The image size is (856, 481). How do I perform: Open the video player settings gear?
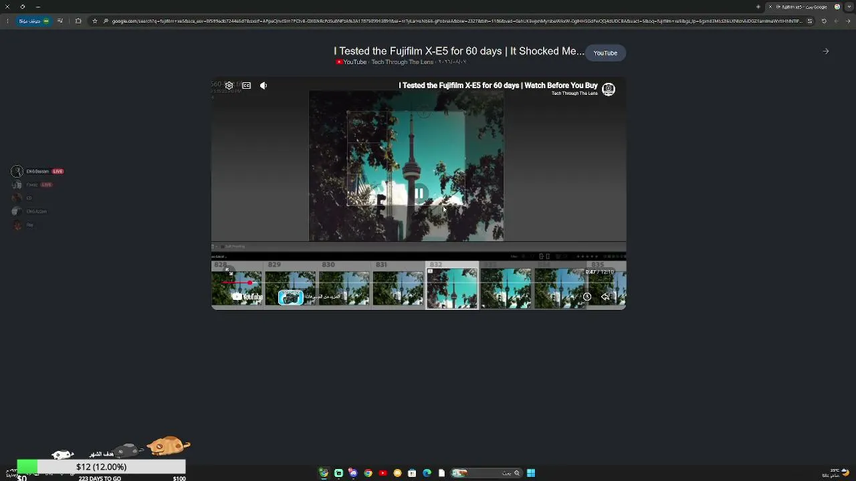[229, 86]
